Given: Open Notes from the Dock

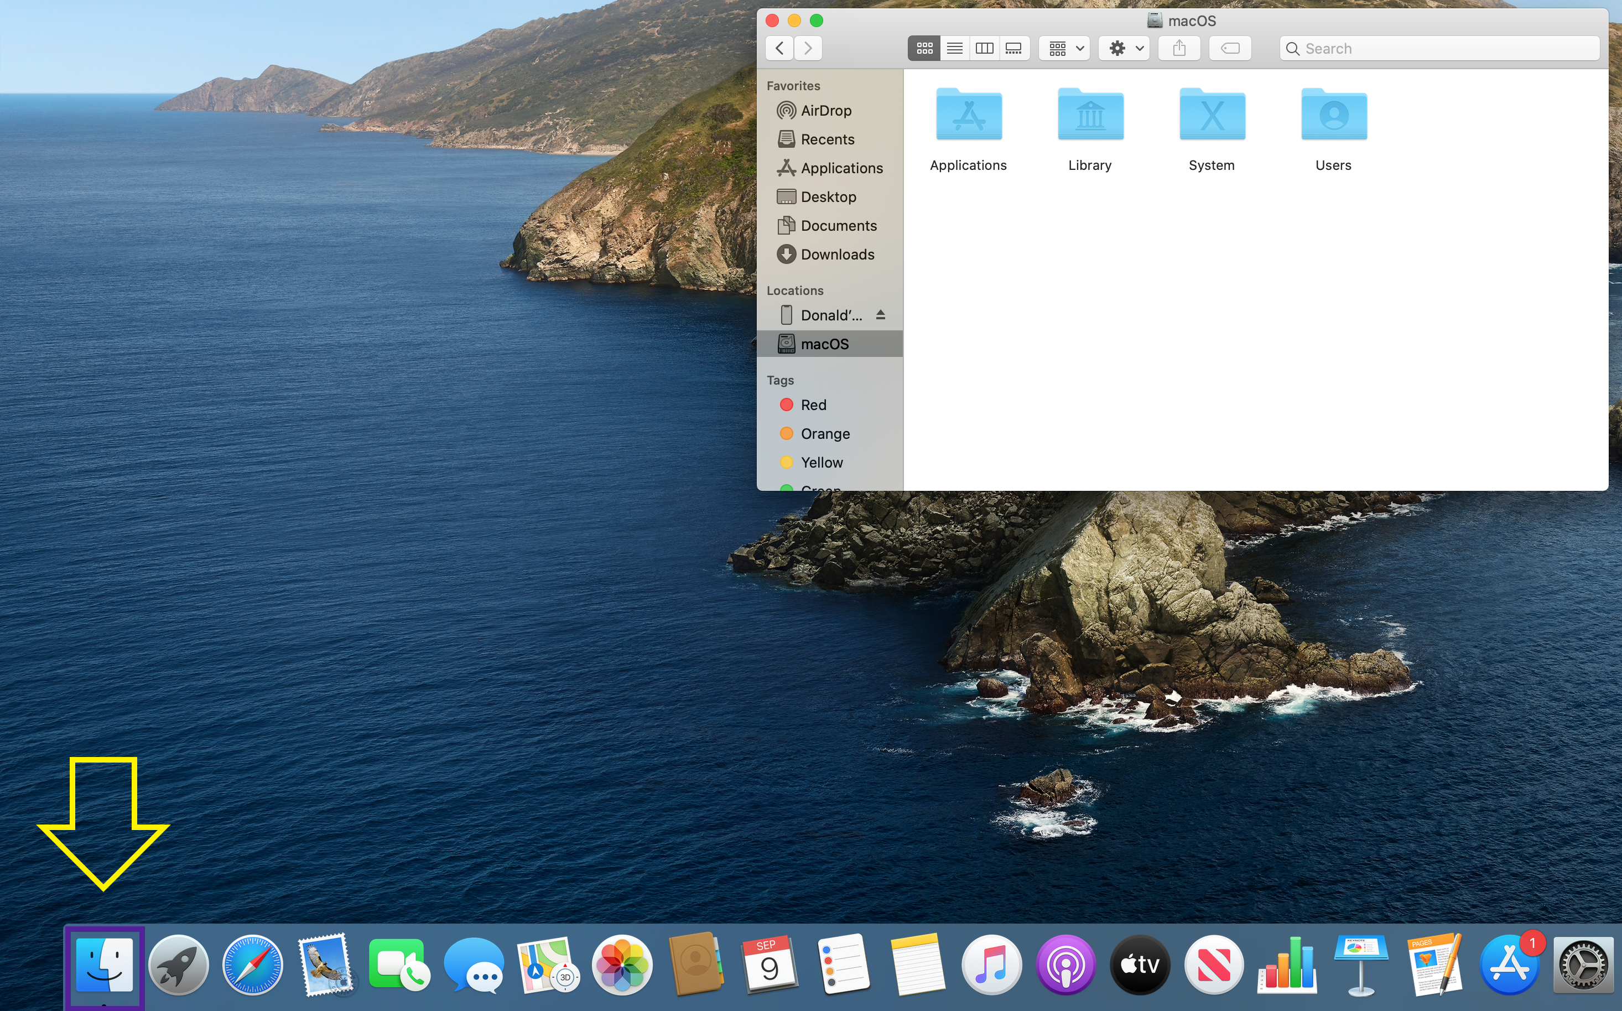Looking at the screenshot, I should click(x=918, y=965).
